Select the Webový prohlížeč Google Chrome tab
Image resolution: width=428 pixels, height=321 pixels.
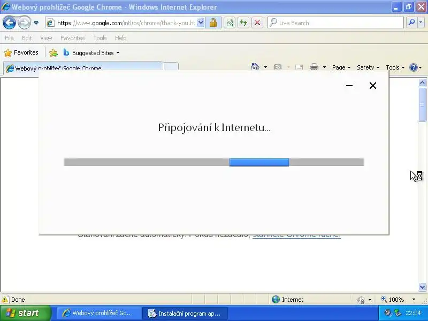83,68
